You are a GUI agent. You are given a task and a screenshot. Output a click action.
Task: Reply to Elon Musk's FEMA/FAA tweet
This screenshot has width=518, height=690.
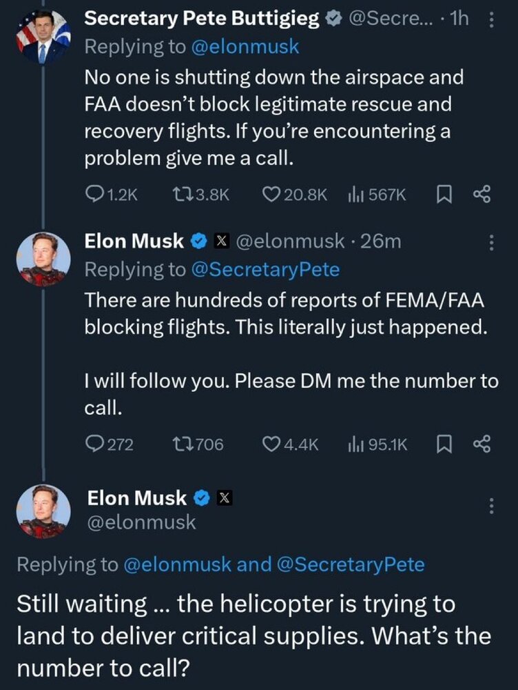pyautogui.click(x=93, y=445)
